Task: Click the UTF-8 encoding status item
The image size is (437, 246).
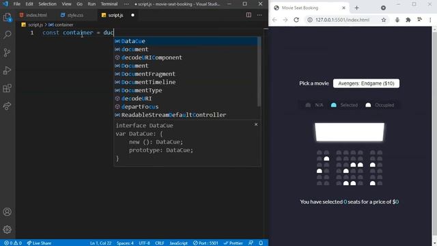Action: pos(144,243)
